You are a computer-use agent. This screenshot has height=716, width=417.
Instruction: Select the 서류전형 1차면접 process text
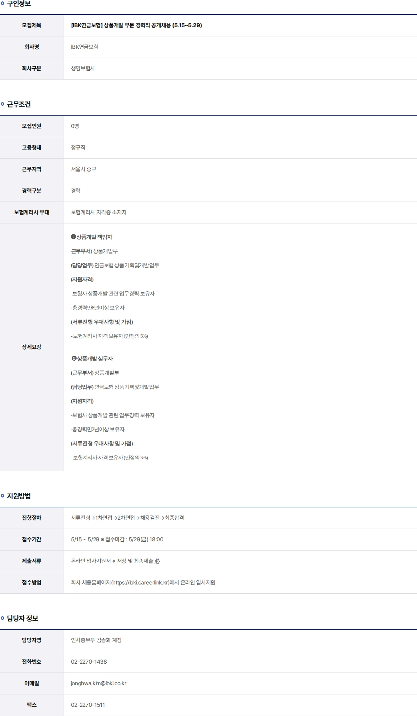coord(128,518)
